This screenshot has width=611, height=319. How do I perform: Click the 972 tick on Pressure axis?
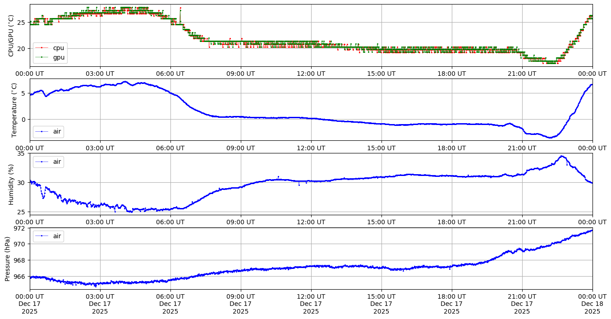(22, 228)
